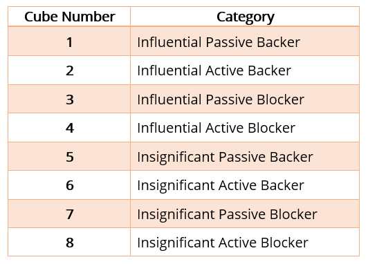Select cube number 1 cell
Screen dimensions: 368x264
69,41
